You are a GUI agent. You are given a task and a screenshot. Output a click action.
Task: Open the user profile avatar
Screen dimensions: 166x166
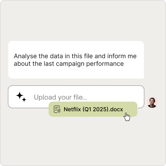click(x=152, y=102)
